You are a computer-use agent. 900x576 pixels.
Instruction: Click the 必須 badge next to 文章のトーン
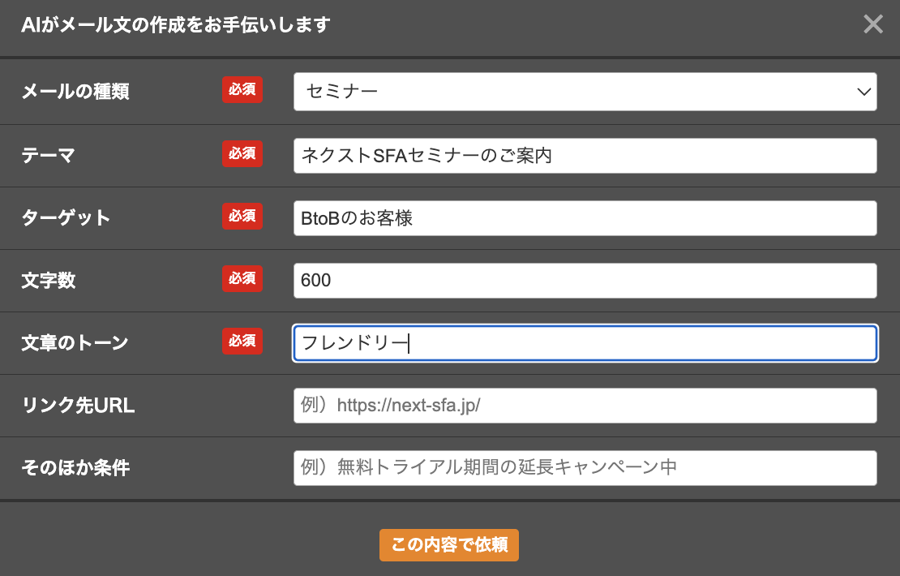[242, 342]
